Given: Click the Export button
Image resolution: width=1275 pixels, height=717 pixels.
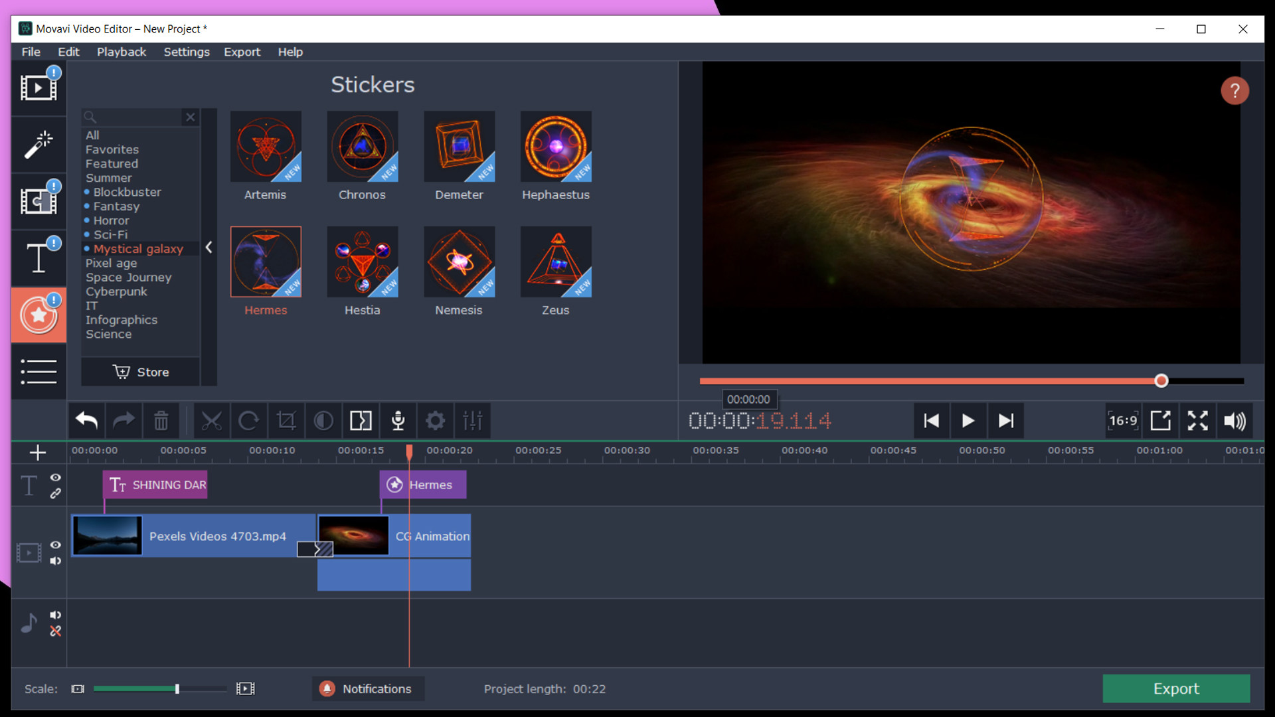Looking at the screenshot, I should click(1177, 688).
